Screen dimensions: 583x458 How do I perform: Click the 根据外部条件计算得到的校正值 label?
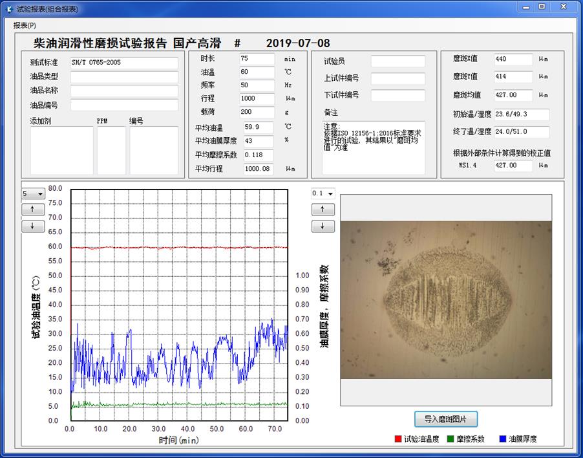click(502, 153)
